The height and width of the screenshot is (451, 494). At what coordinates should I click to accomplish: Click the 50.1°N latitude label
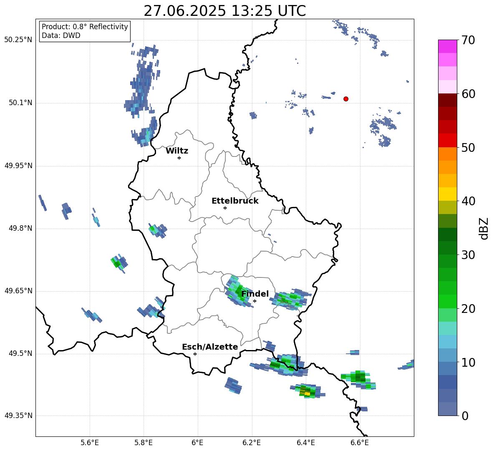(20, 103)
